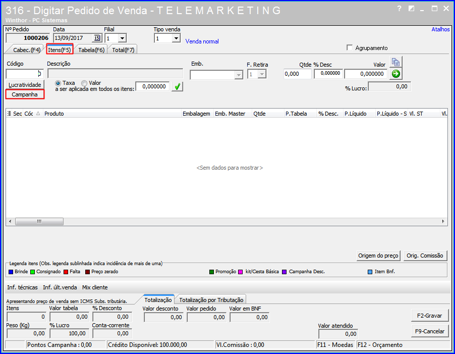The image size is (455, 354).
Task: Expand the Tipo venda dropdown
Action: click(176, 38)
